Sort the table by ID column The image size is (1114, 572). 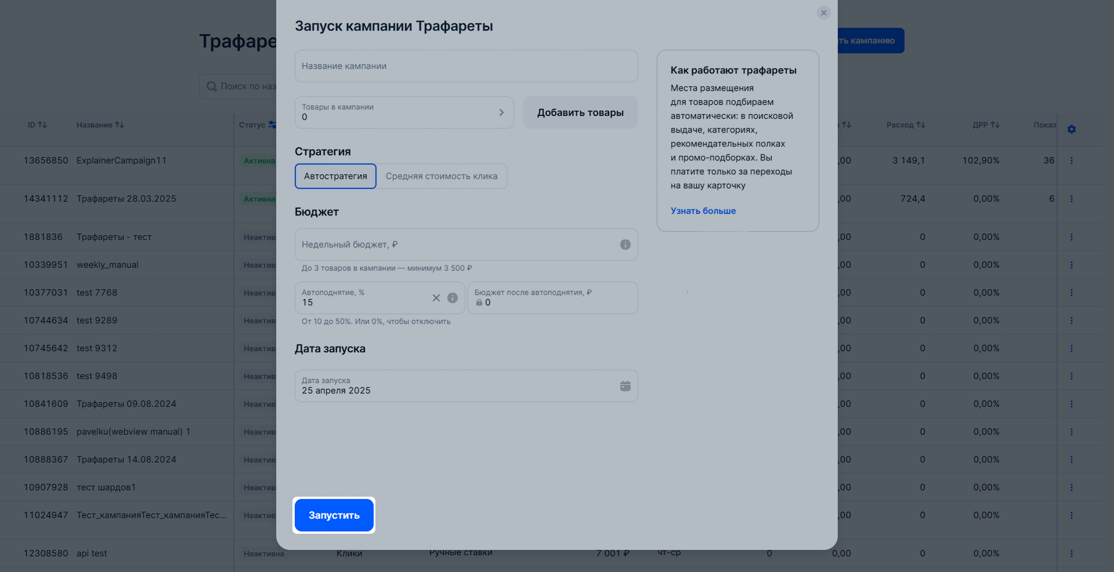[x=37, y=125]
